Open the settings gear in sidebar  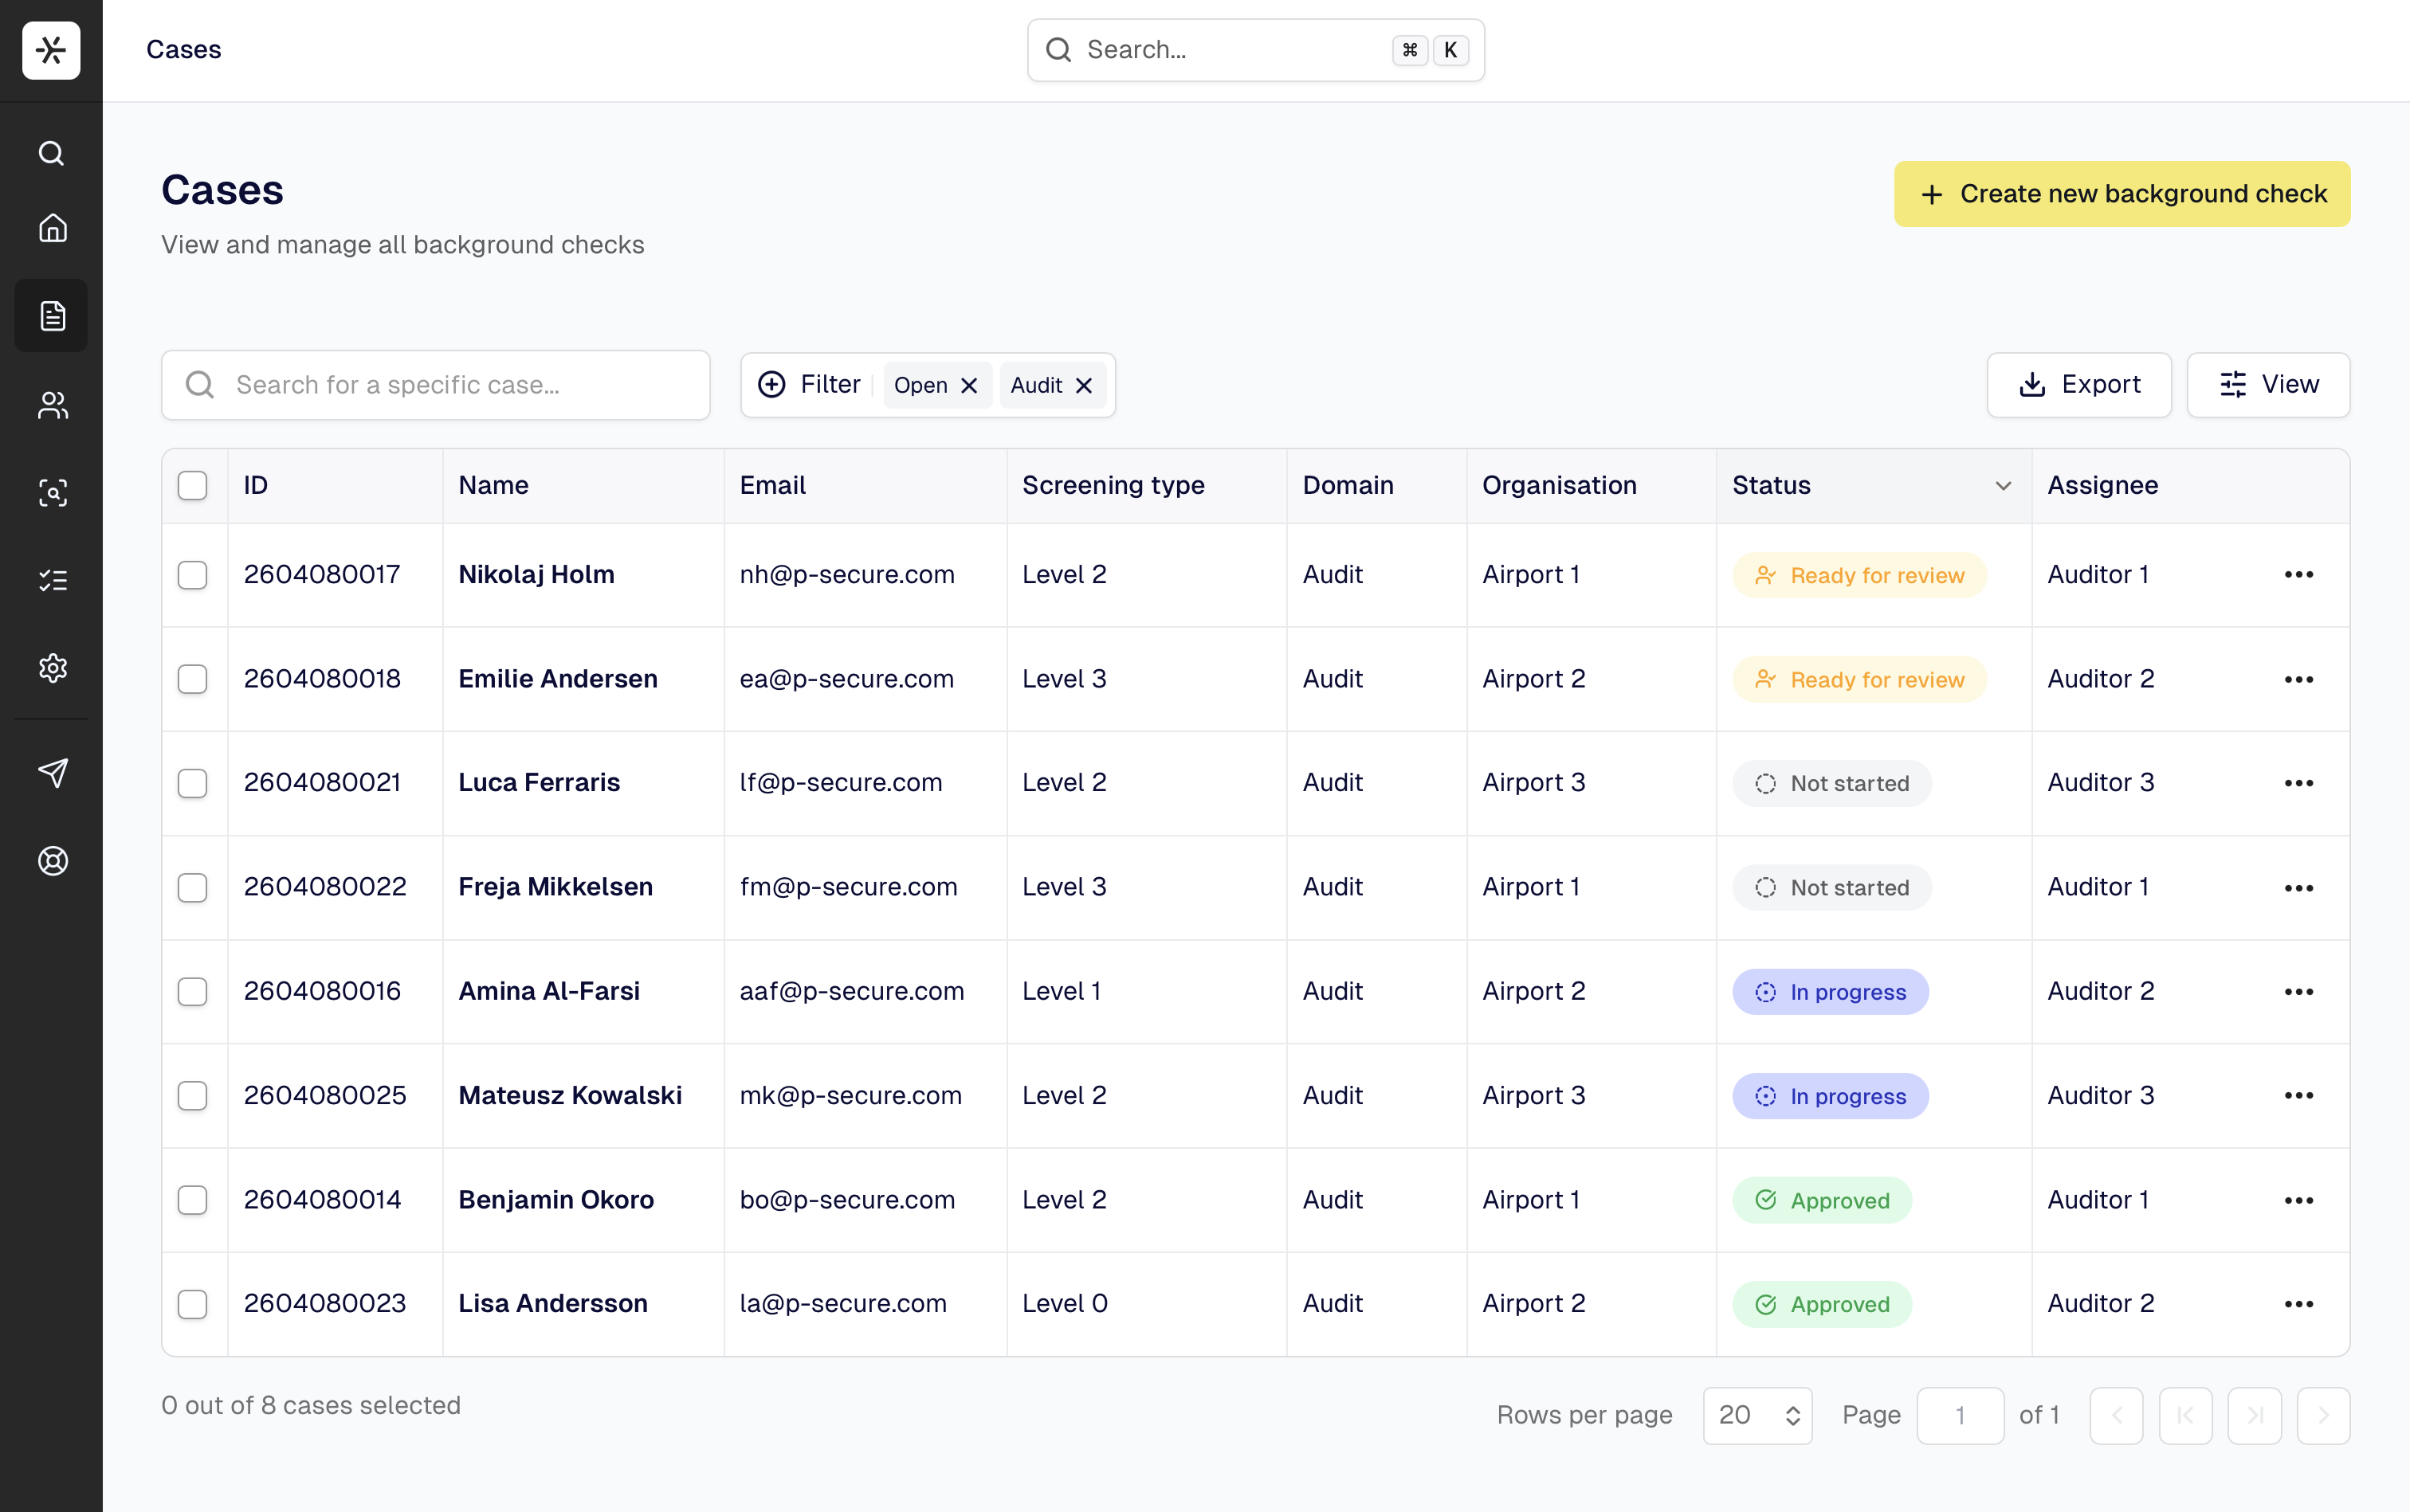(51, 667)
